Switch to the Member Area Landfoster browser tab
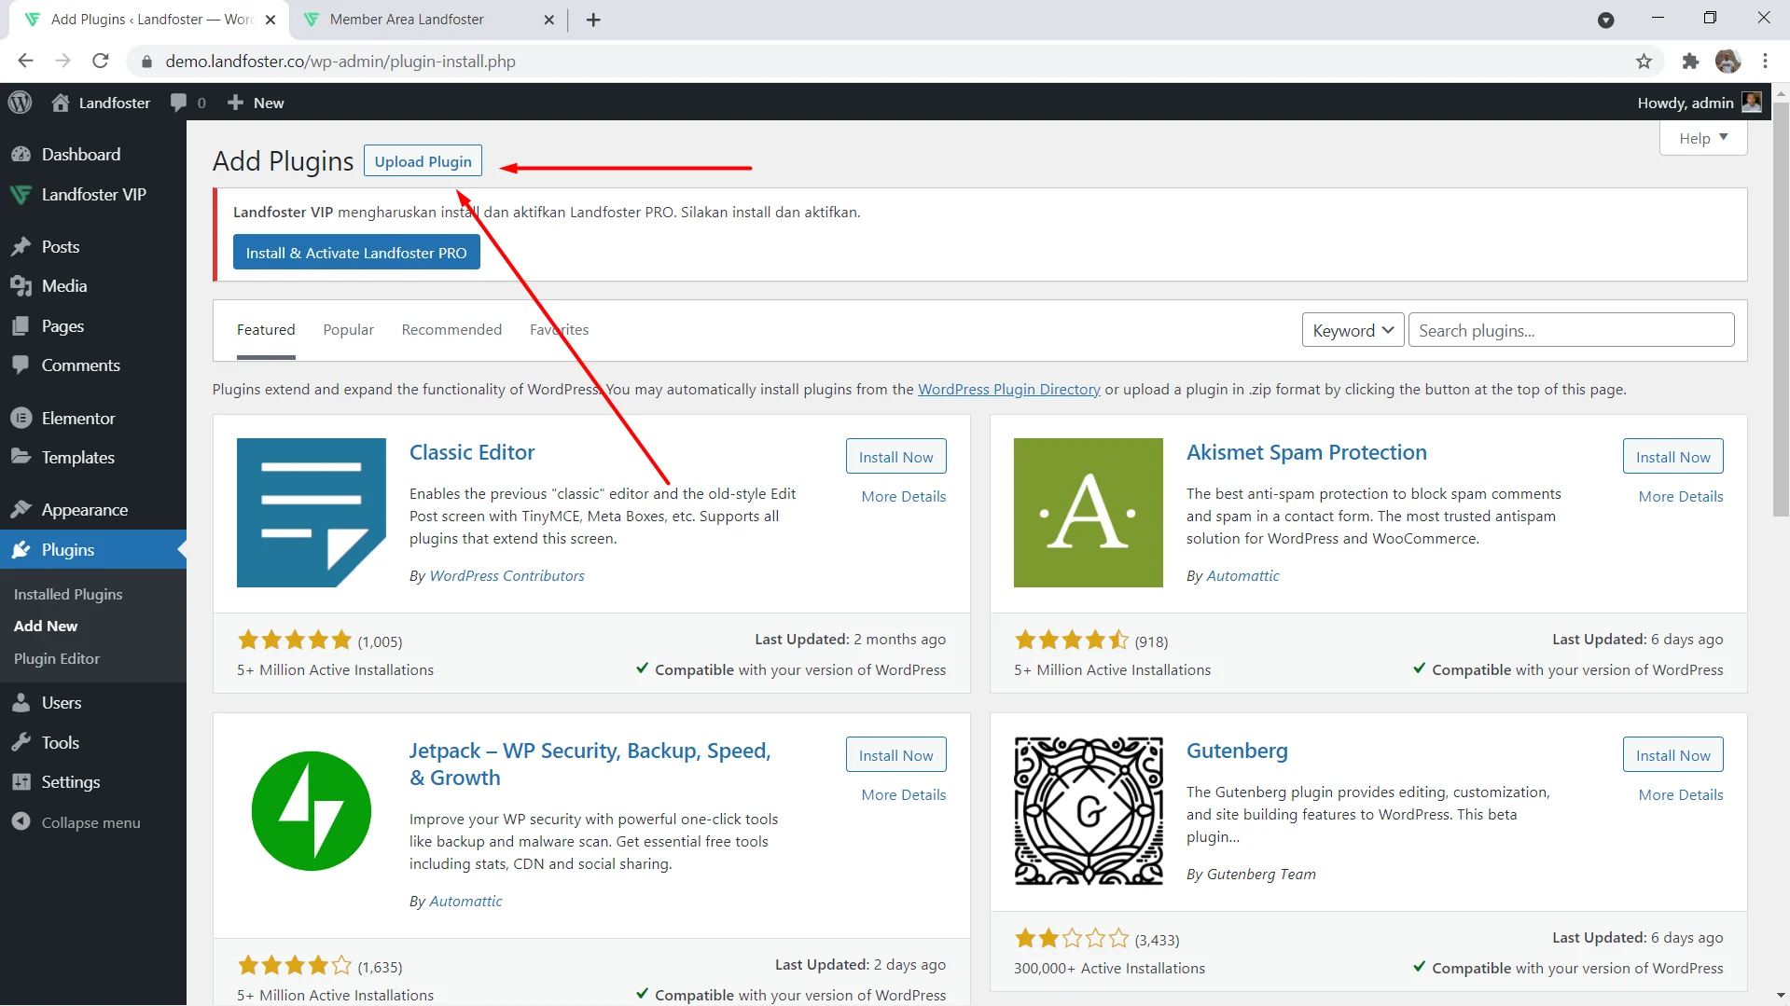Screen dimensions: 1790x1006 click(428, 20)
